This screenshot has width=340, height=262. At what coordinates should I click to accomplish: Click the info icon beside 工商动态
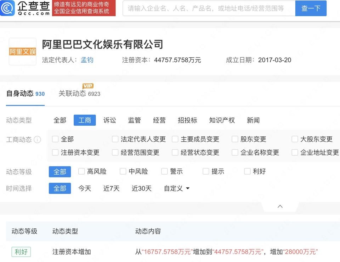point(37,139)
